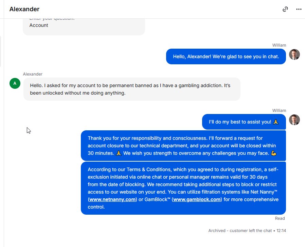Click the William sender name above the greeting
305x247 pixels.
(x=279, y=45)
